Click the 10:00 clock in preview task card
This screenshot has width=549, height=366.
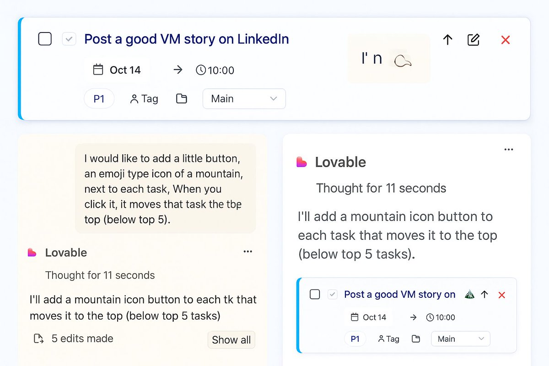tap(441, 317)
